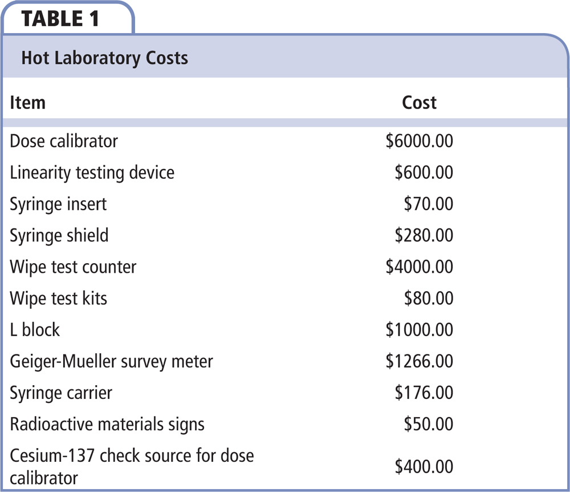Click the $600.00 cost value
The image size is (570, 492).
424,172
